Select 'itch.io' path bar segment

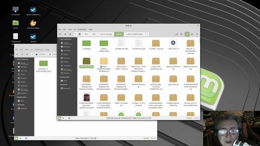tap(119, 34)
